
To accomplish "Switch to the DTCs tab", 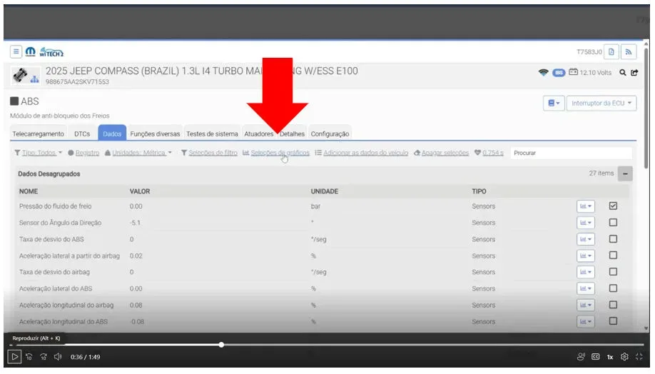I will click(82, 133).
